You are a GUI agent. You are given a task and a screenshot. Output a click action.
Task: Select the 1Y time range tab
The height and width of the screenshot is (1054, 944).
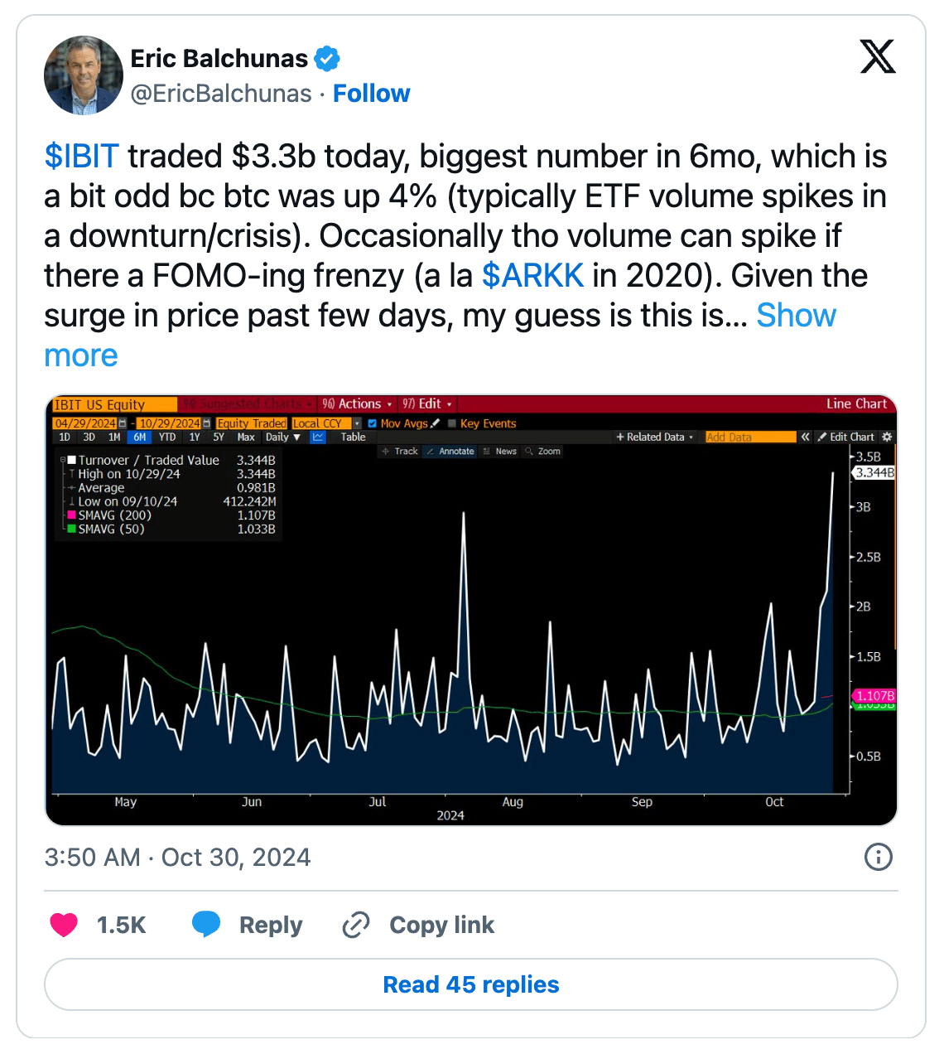coord(195,437)
